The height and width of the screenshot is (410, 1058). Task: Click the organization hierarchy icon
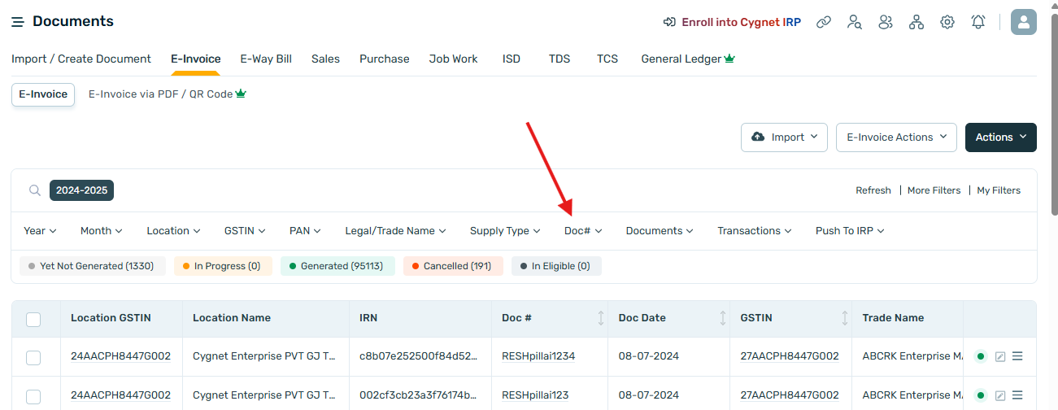click(x=916, y=22)
